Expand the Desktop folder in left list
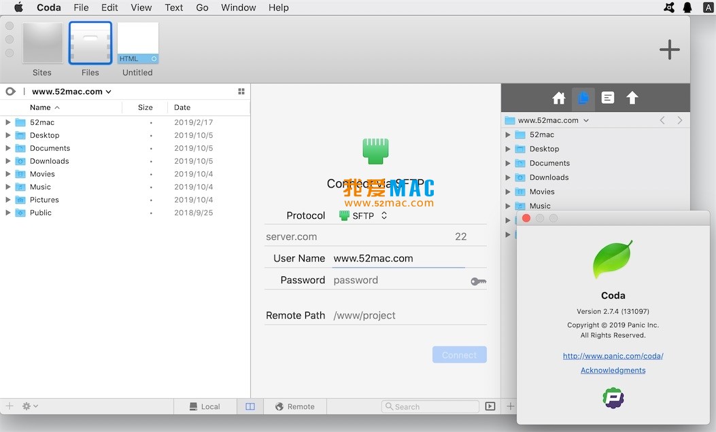 click(x=7, y=135)
